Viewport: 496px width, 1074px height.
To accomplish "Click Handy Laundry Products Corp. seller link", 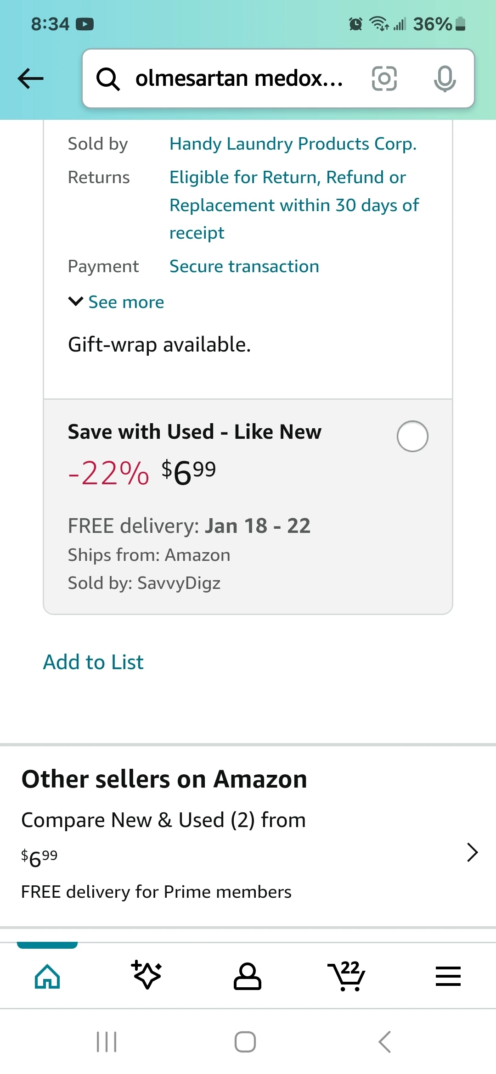I will [x=293, y=144].
